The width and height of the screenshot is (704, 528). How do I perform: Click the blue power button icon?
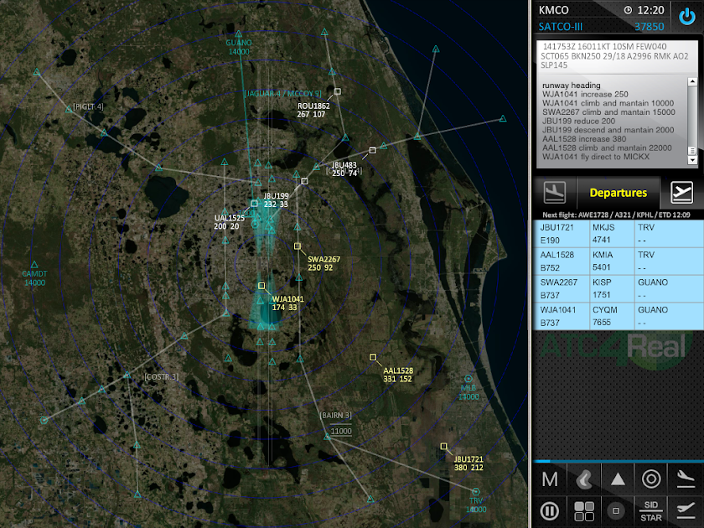click(x=687, y=17)
